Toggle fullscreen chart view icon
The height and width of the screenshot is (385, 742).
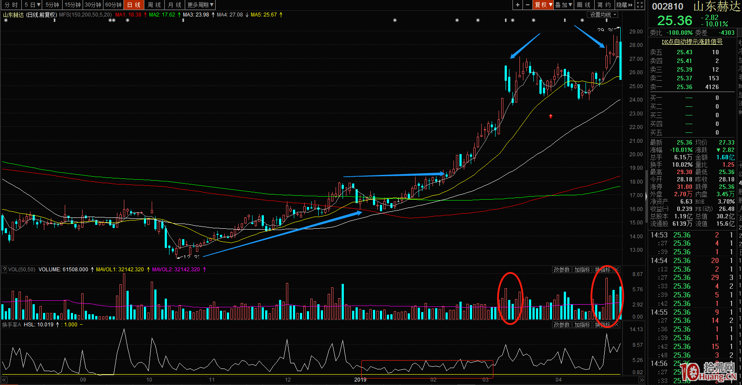(x=640, y=5)
